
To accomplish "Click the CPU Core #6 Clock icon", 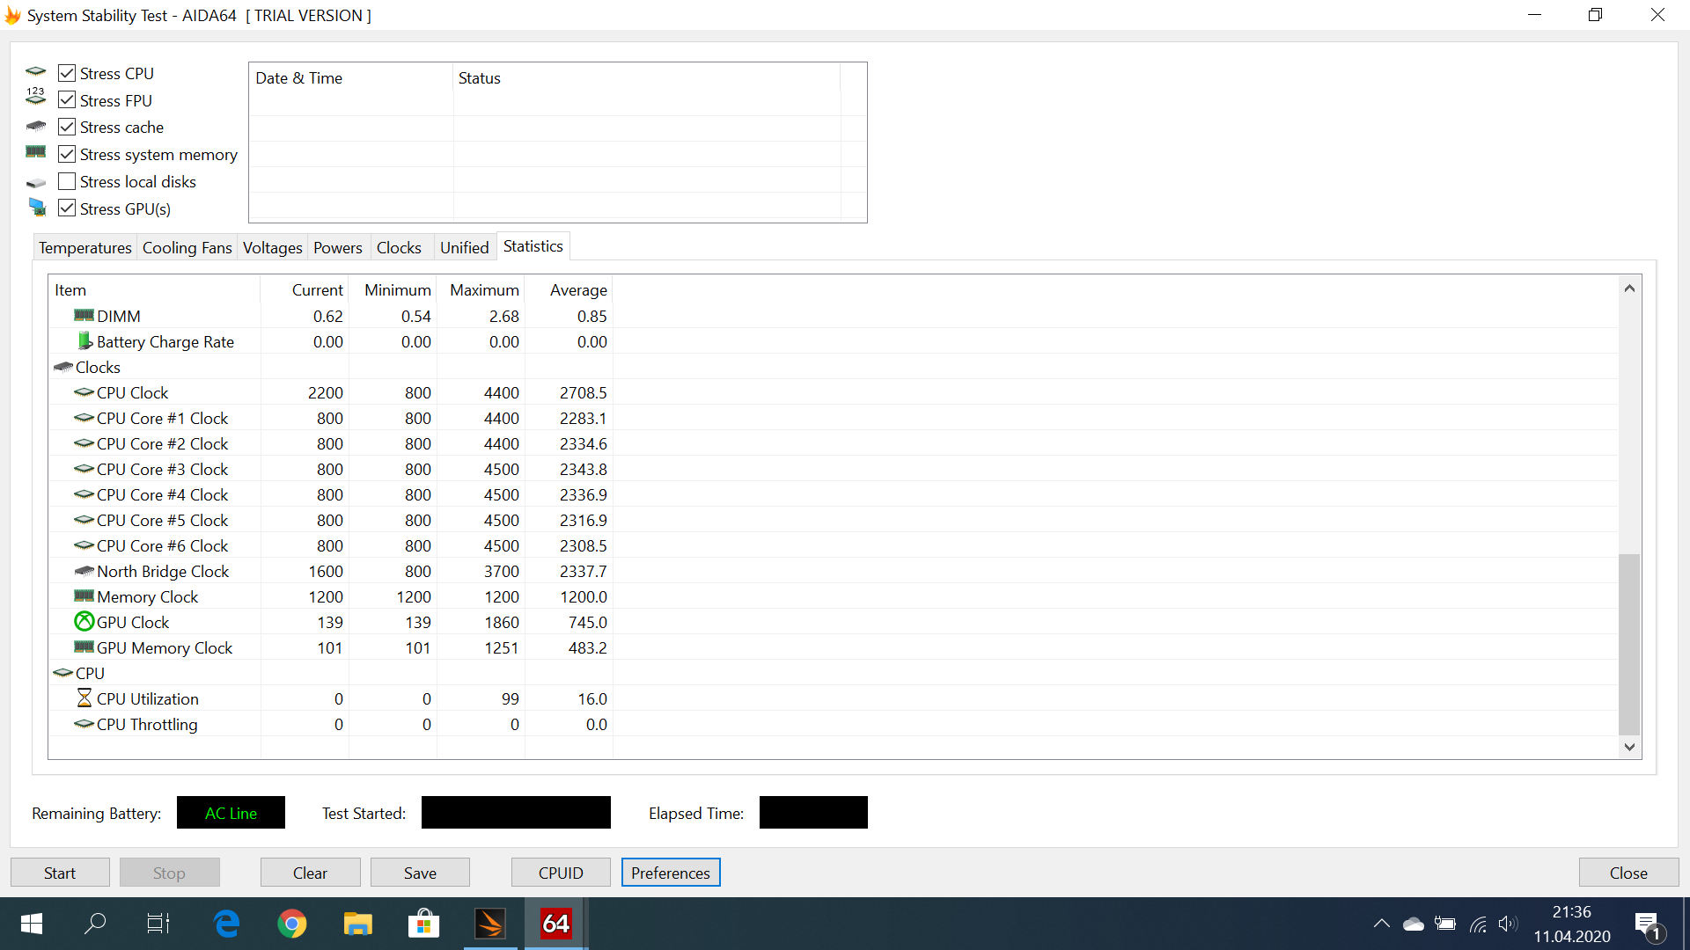I will pos(84,545).
